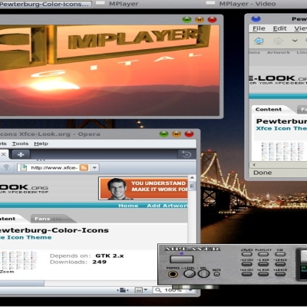Click the blue window menu orb on right window
Screen dimensions: 307x307
click(256, 18)
